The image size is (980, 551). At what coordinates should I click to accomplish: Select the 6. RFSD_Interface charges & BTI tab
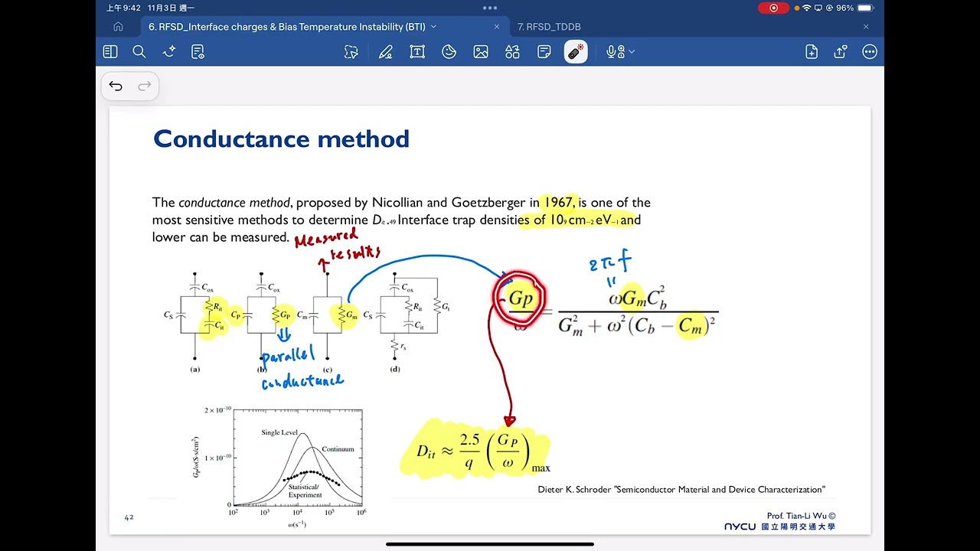tap(287, 27)
